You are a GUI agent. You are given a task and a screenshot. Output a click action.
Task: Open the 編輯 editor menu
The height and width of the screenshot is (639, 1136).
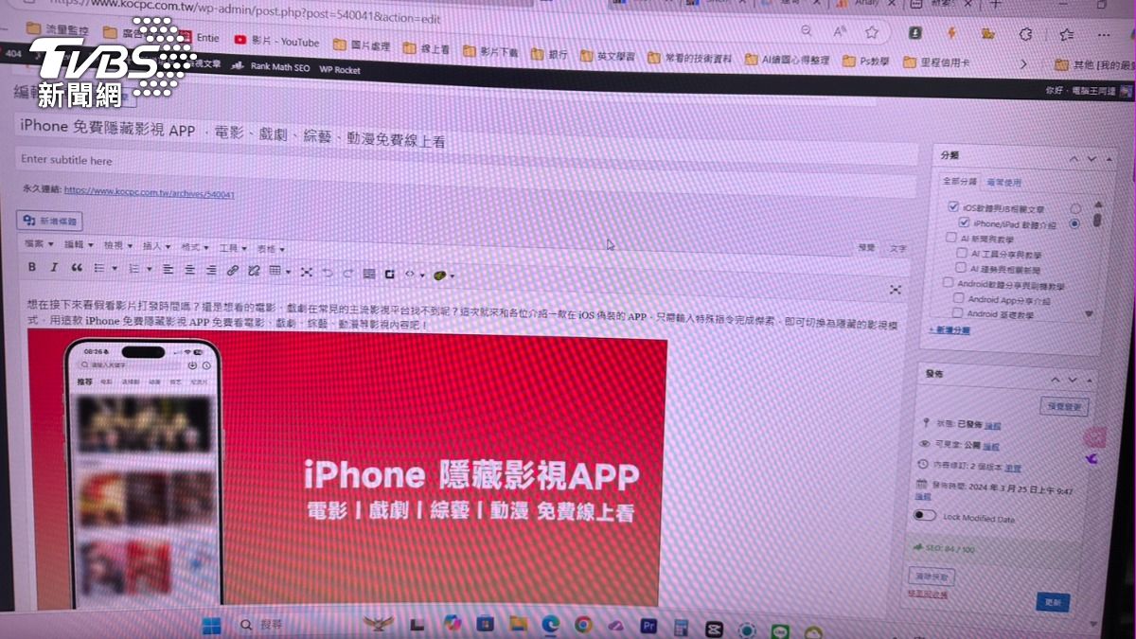tap(78, 244)
